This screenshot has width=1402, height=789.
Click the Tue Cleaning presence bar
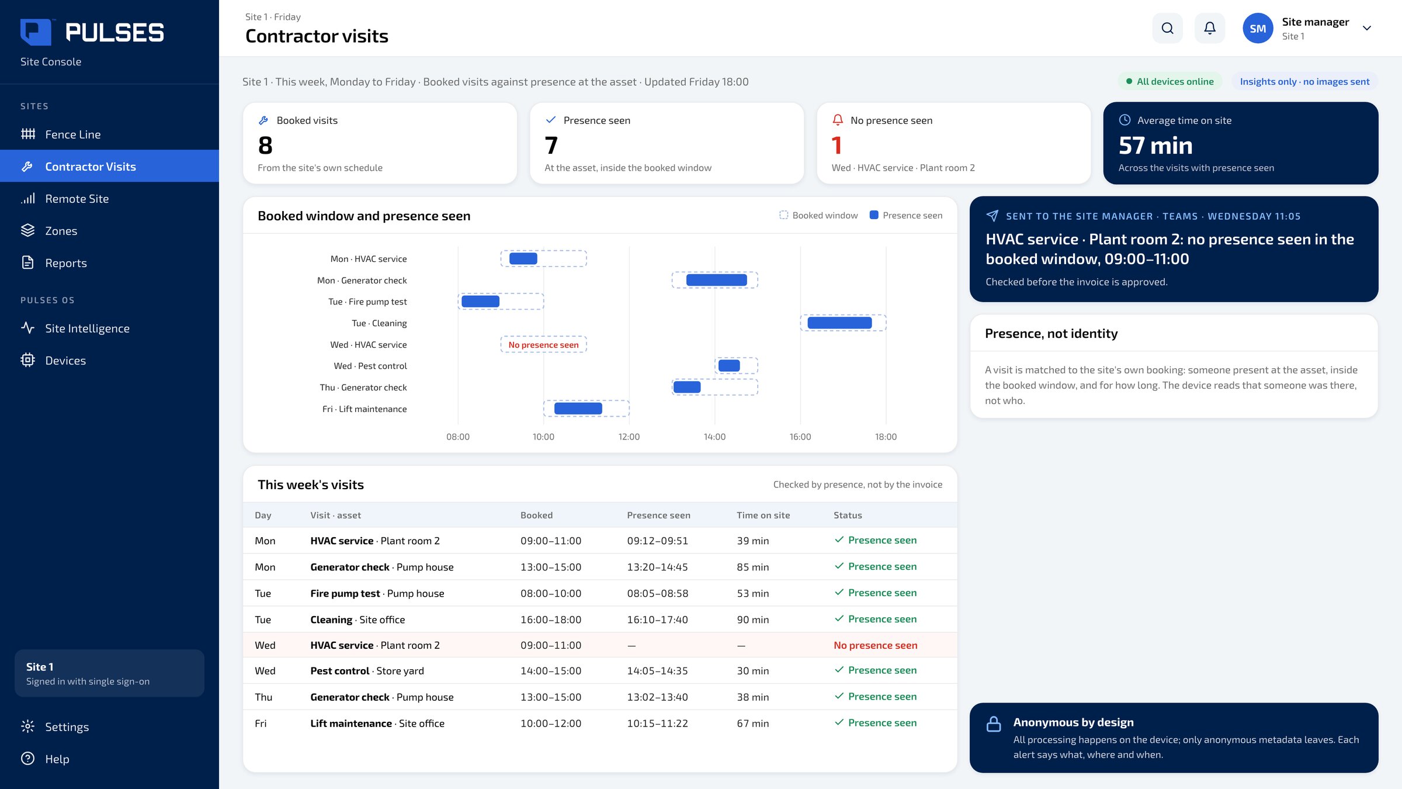tap(840, 323)
